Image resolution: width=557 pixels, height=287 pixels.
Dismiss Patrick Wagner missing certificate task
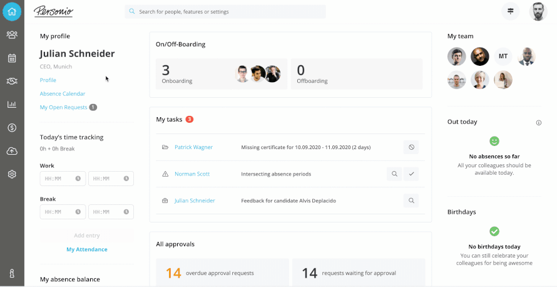411,147
